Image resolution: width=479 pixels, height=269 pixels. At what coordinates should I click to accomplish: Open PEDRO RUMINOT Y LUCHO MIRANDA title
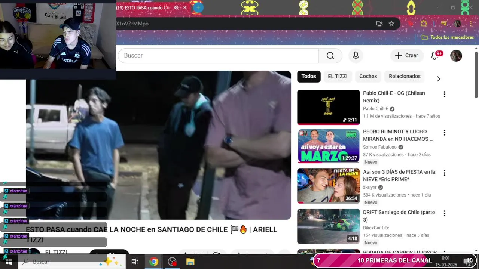point(398,135)
